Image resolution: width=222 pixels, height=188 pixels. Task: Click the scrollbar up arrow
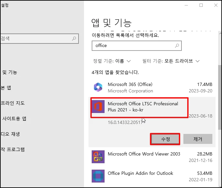[x=220, y=33]
